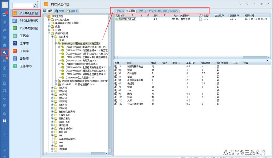Click the EQ5251GJBS.exb file icon
The image size is (273, 158).
point(116,19)
